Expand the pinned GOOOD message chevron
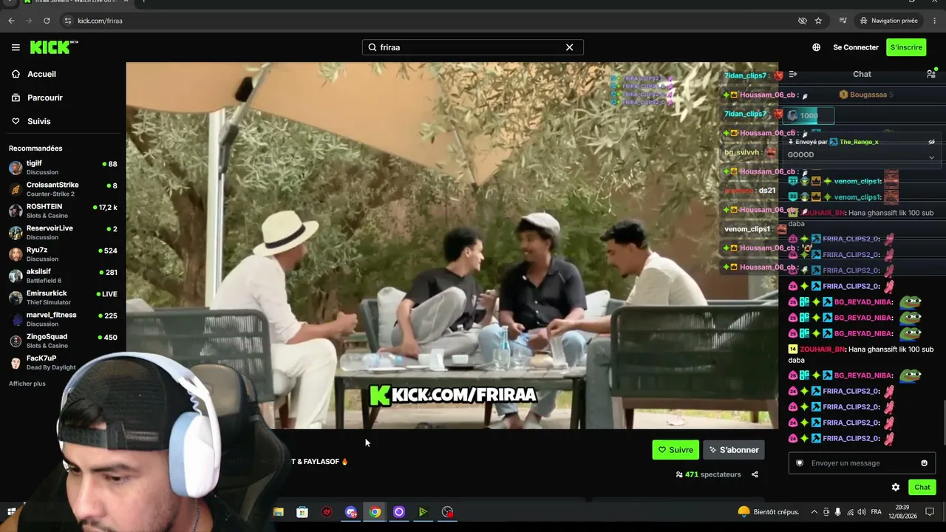 (931, 157)
